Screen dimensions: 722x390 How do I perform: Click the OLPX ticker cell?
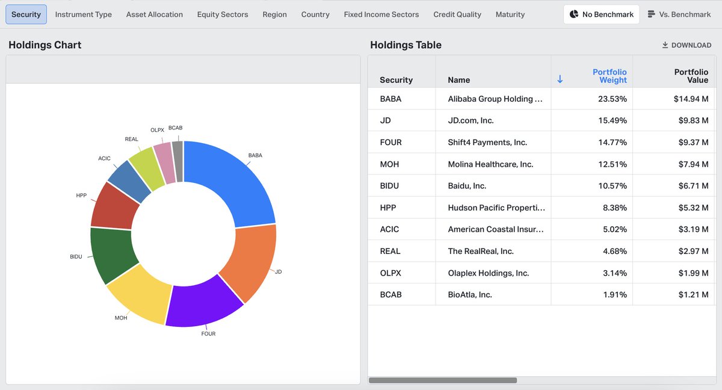[401, 273]
